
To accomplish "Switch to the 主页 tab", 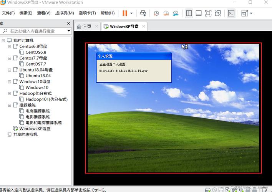I will click(87, 26).
